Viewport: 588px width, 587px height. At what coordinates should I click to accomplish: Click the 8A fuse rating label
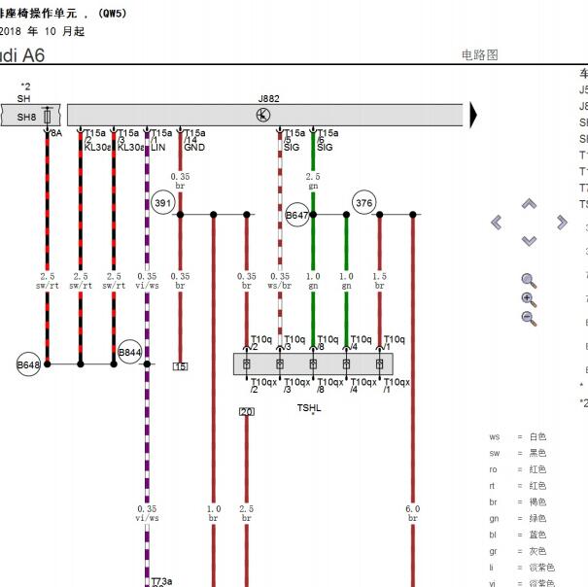56,133
